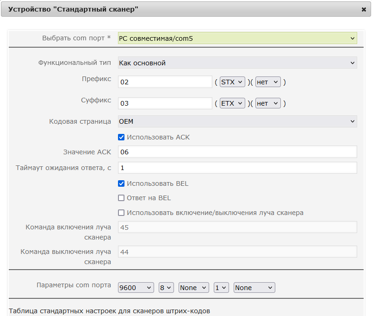Close the Стандартный сканер device dialog
372x316 pixels.
click(364, 10)
